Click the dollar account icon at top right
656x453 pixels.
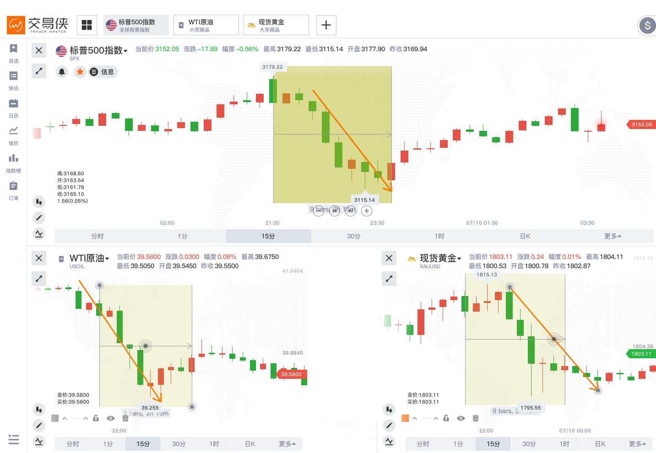click(x=647, y=25)
